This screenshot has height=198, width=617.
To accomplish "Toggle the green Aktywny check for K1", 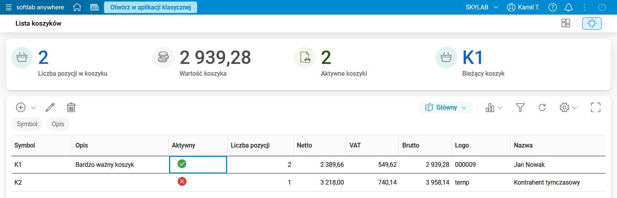I will 182,164.
